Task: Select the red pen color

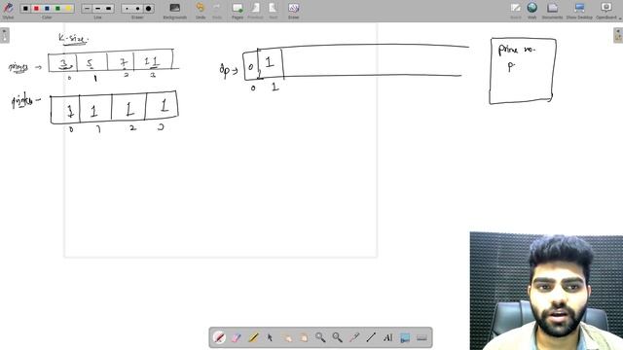Action: coord(36,9)
